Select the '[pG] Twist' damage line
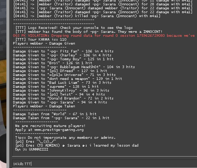Image resolution: width=197 pixels, height=168 pixels. point(59,94)
